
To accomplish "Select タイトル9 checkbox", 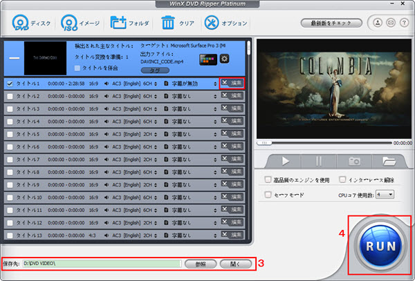I will pos(10,185).
